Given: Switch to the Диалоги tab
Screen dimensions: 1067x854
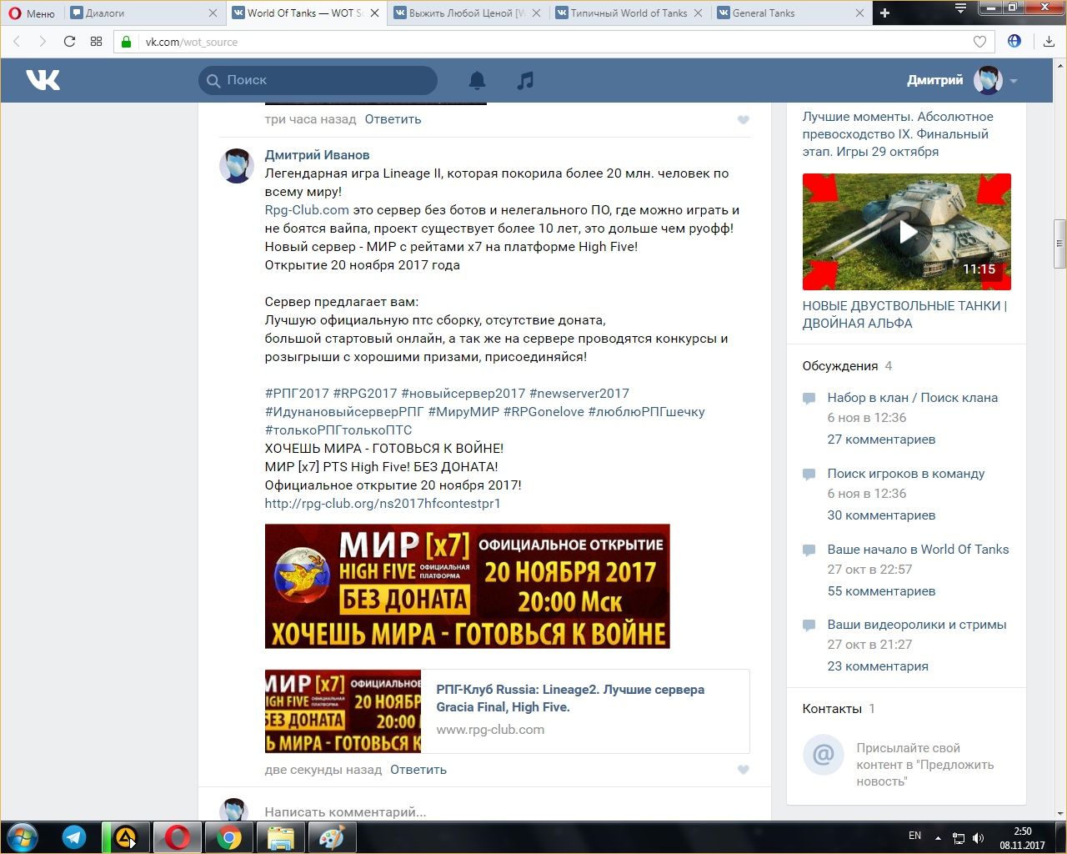Looking at the screenshot, I should point(143,13).
